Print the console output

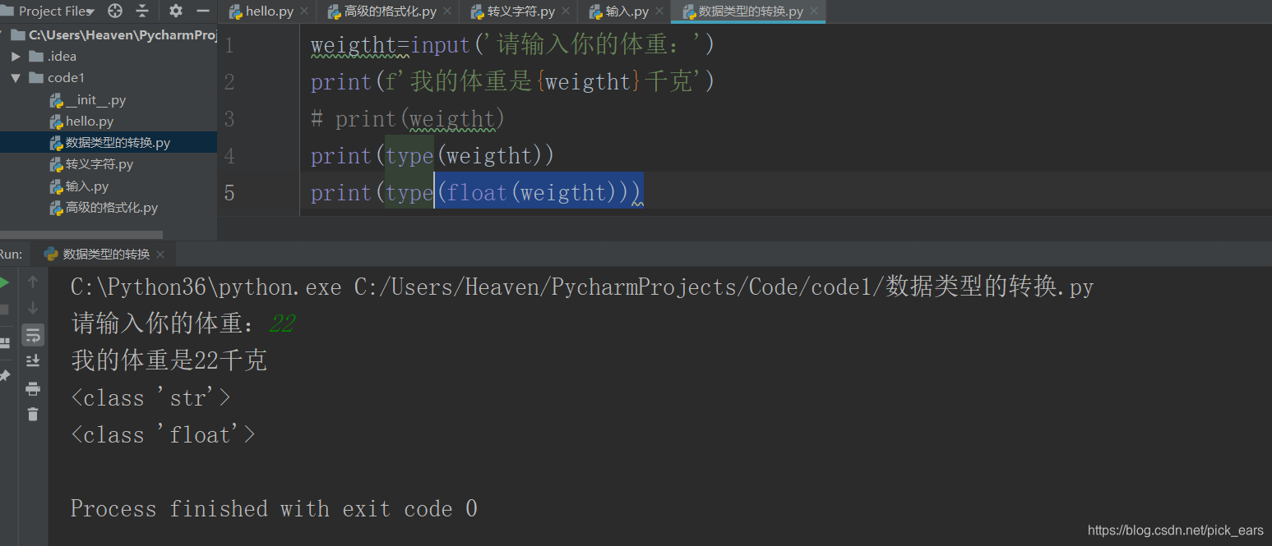coord(33,388)
